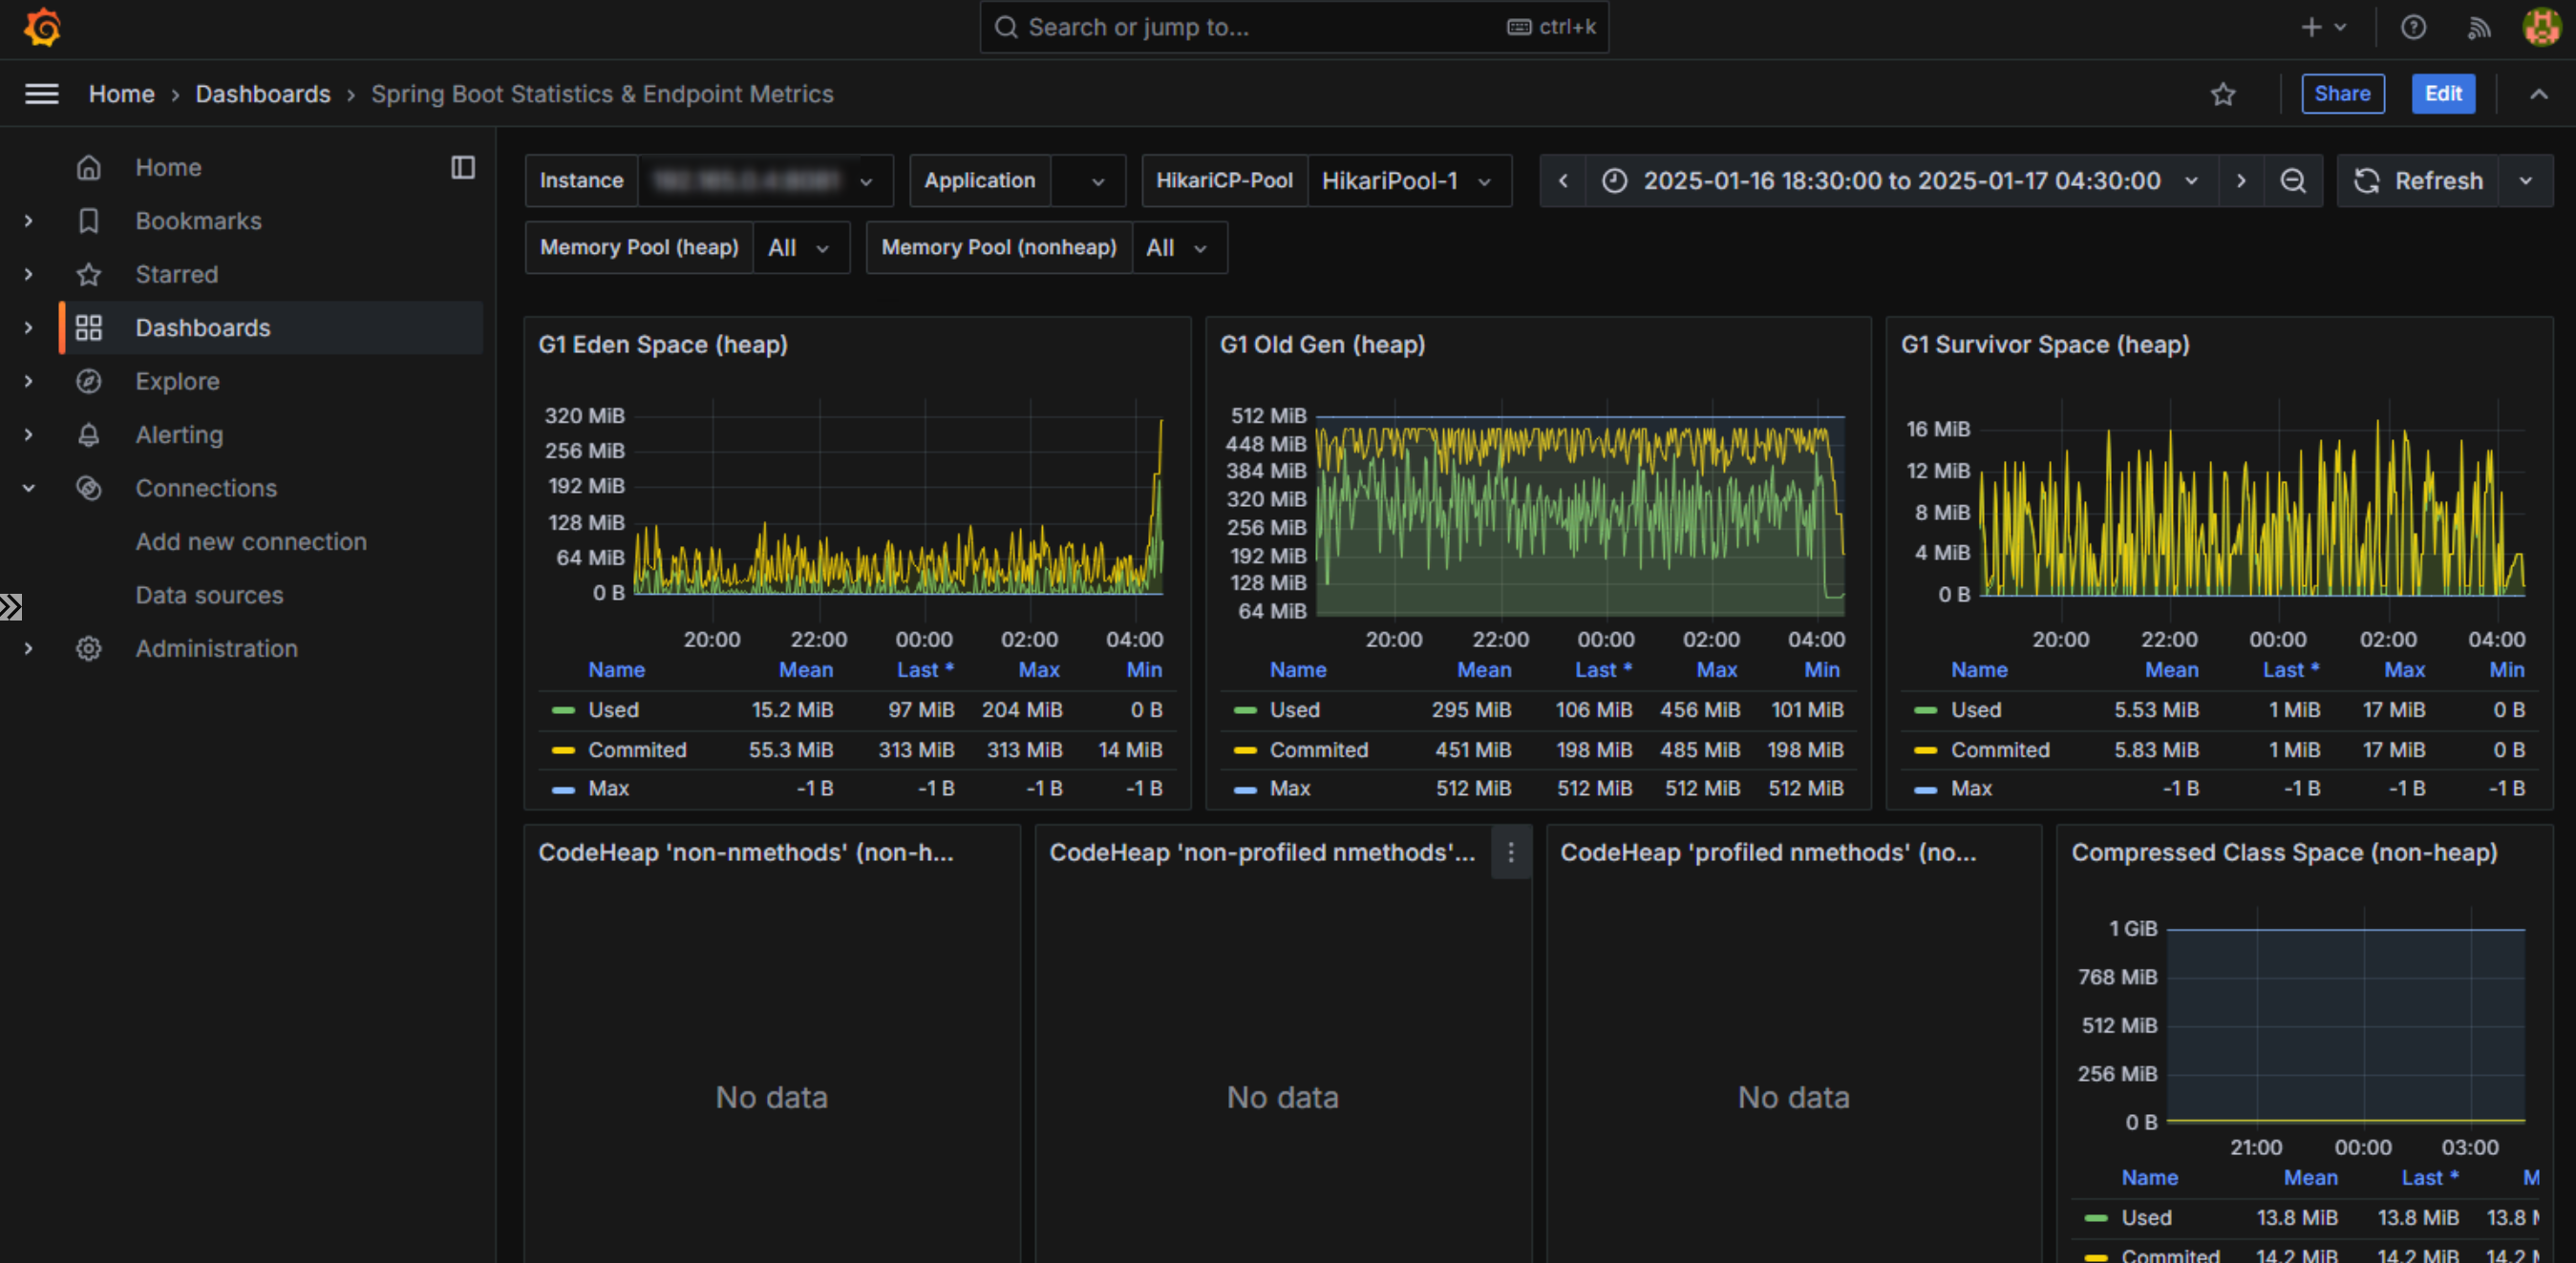Open the news feed RSS icon
Screen dimensions: 2576x1263
click(x=2478, y=27)
